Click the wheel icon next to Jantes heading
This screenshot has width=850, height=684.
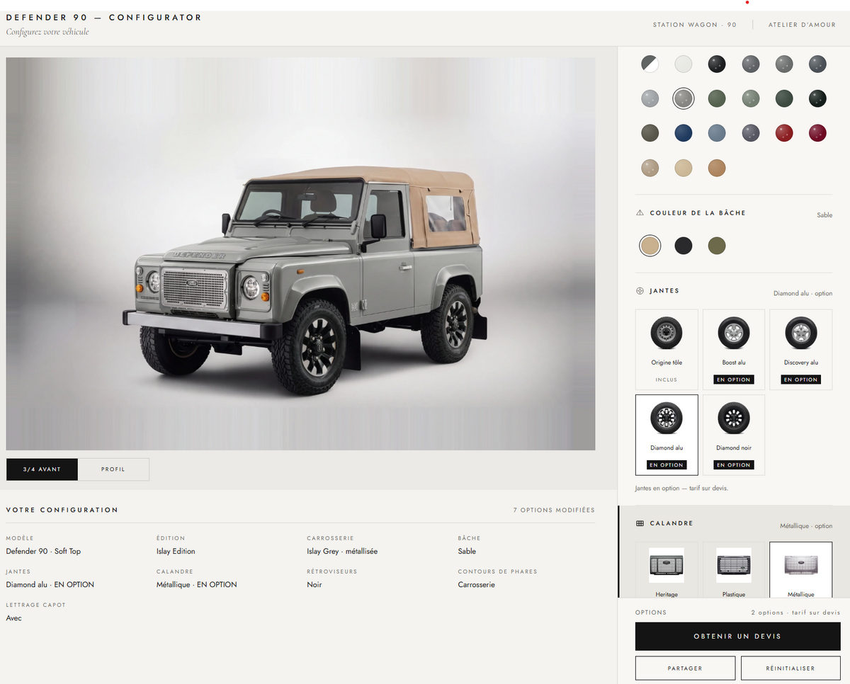[x=640, y=291]
